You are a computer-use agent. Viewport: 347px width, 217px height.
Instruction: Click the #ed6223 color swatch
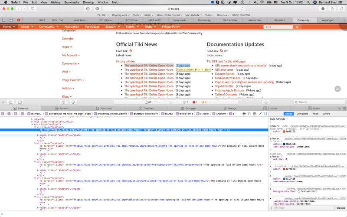[x=284, y=132]
